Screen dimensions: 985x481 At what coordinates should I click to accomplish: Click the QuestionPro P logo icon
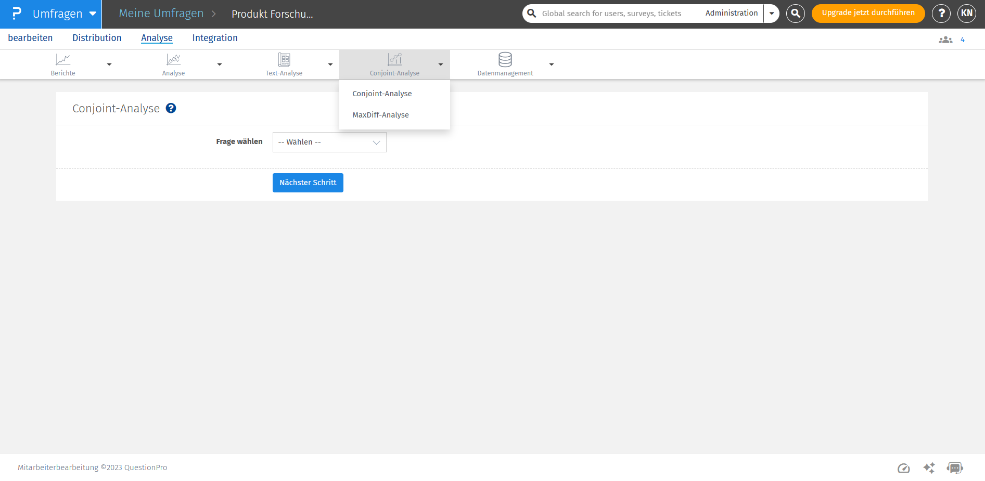click(x=17, y=14)
